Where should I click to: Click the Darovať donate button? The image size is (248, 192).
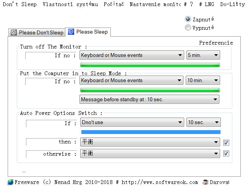(x=219, y=182)
